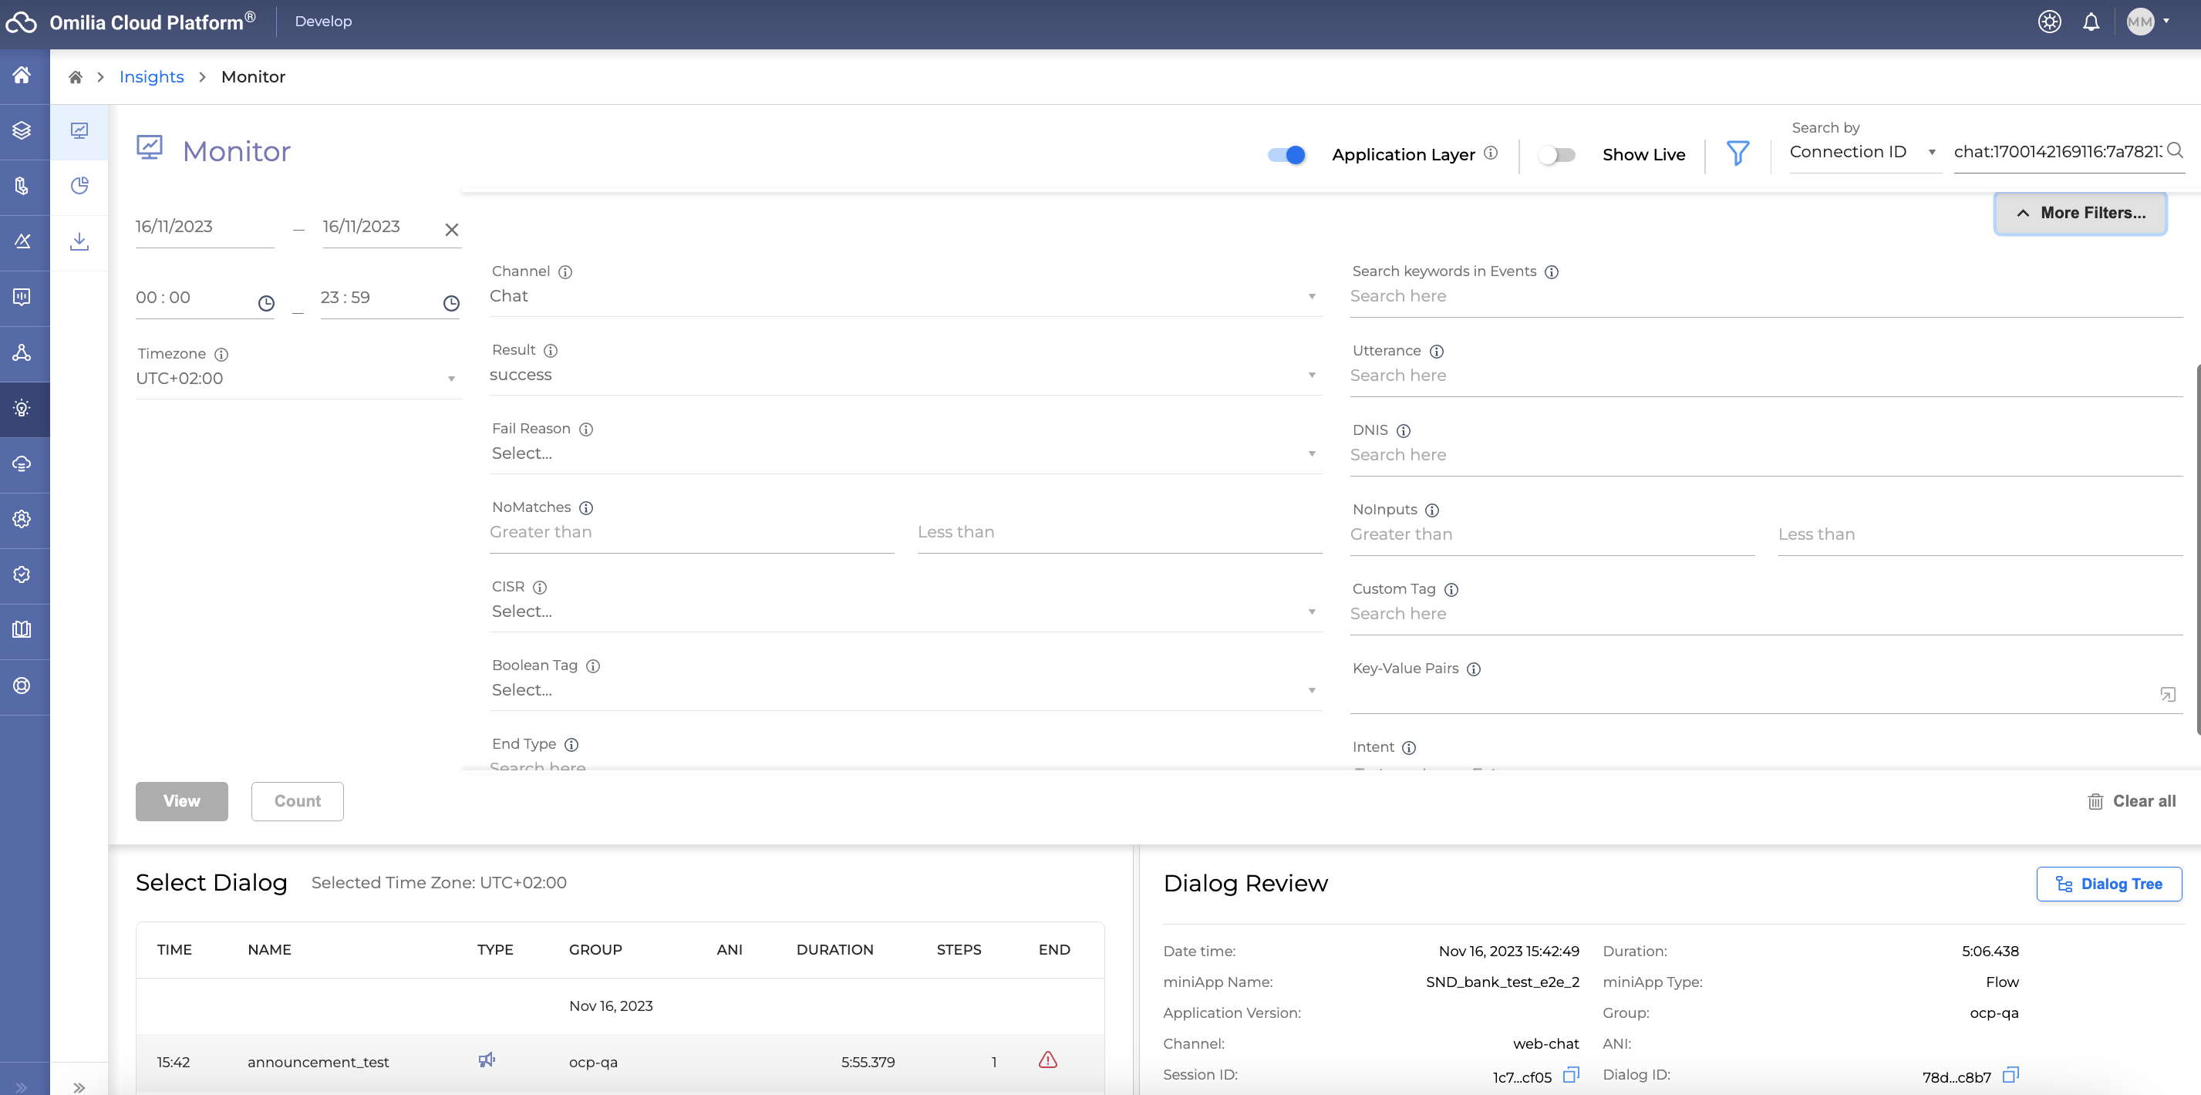Image resolution: width=2201 pixels, height=1095 pixels.
Task: Open the Timezone dropdown
Action: point(295,379)
